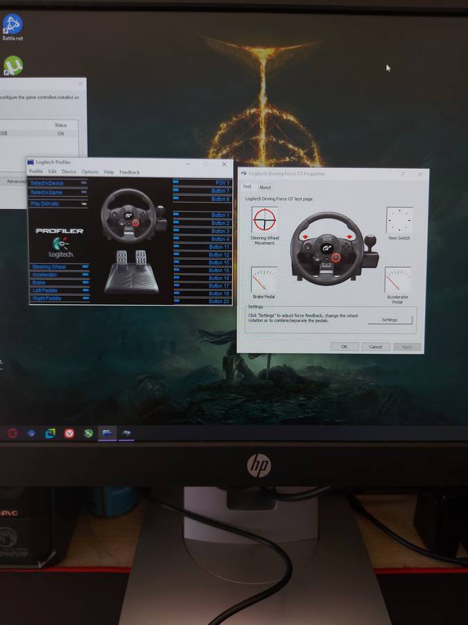The width and height of the screenshot is (468, 625).
Task: Switch to the About tab
Action: [265, 187]
